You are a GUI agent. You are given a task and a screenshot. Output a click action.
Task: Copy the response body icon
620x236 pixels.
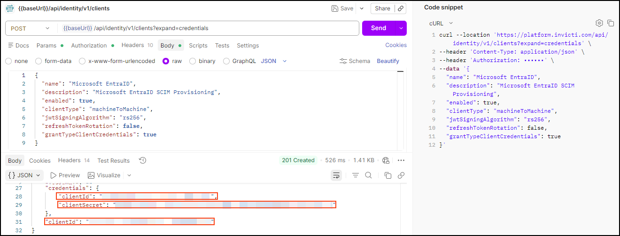coord(388,175)
